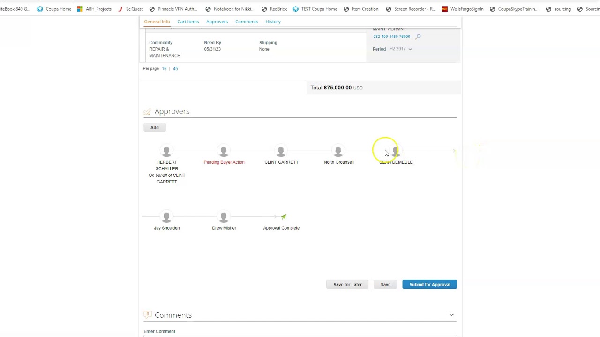Open the Coupa Home bookmark
This screenshot has width=600, height=337.
pos(54,9)
